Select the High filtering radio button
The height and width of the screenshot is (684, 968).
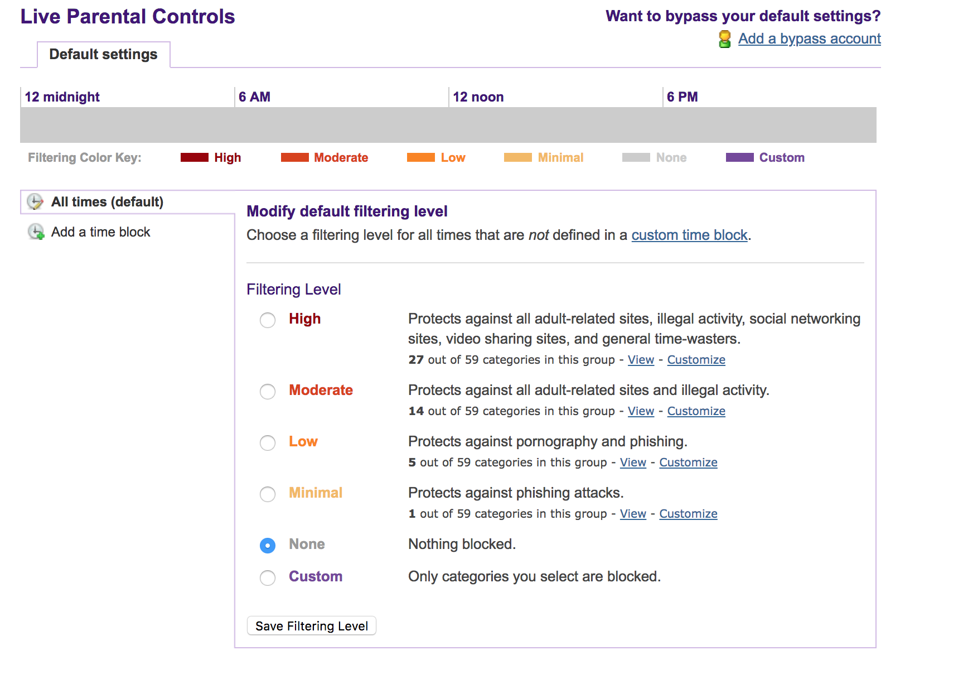[268, 320]
